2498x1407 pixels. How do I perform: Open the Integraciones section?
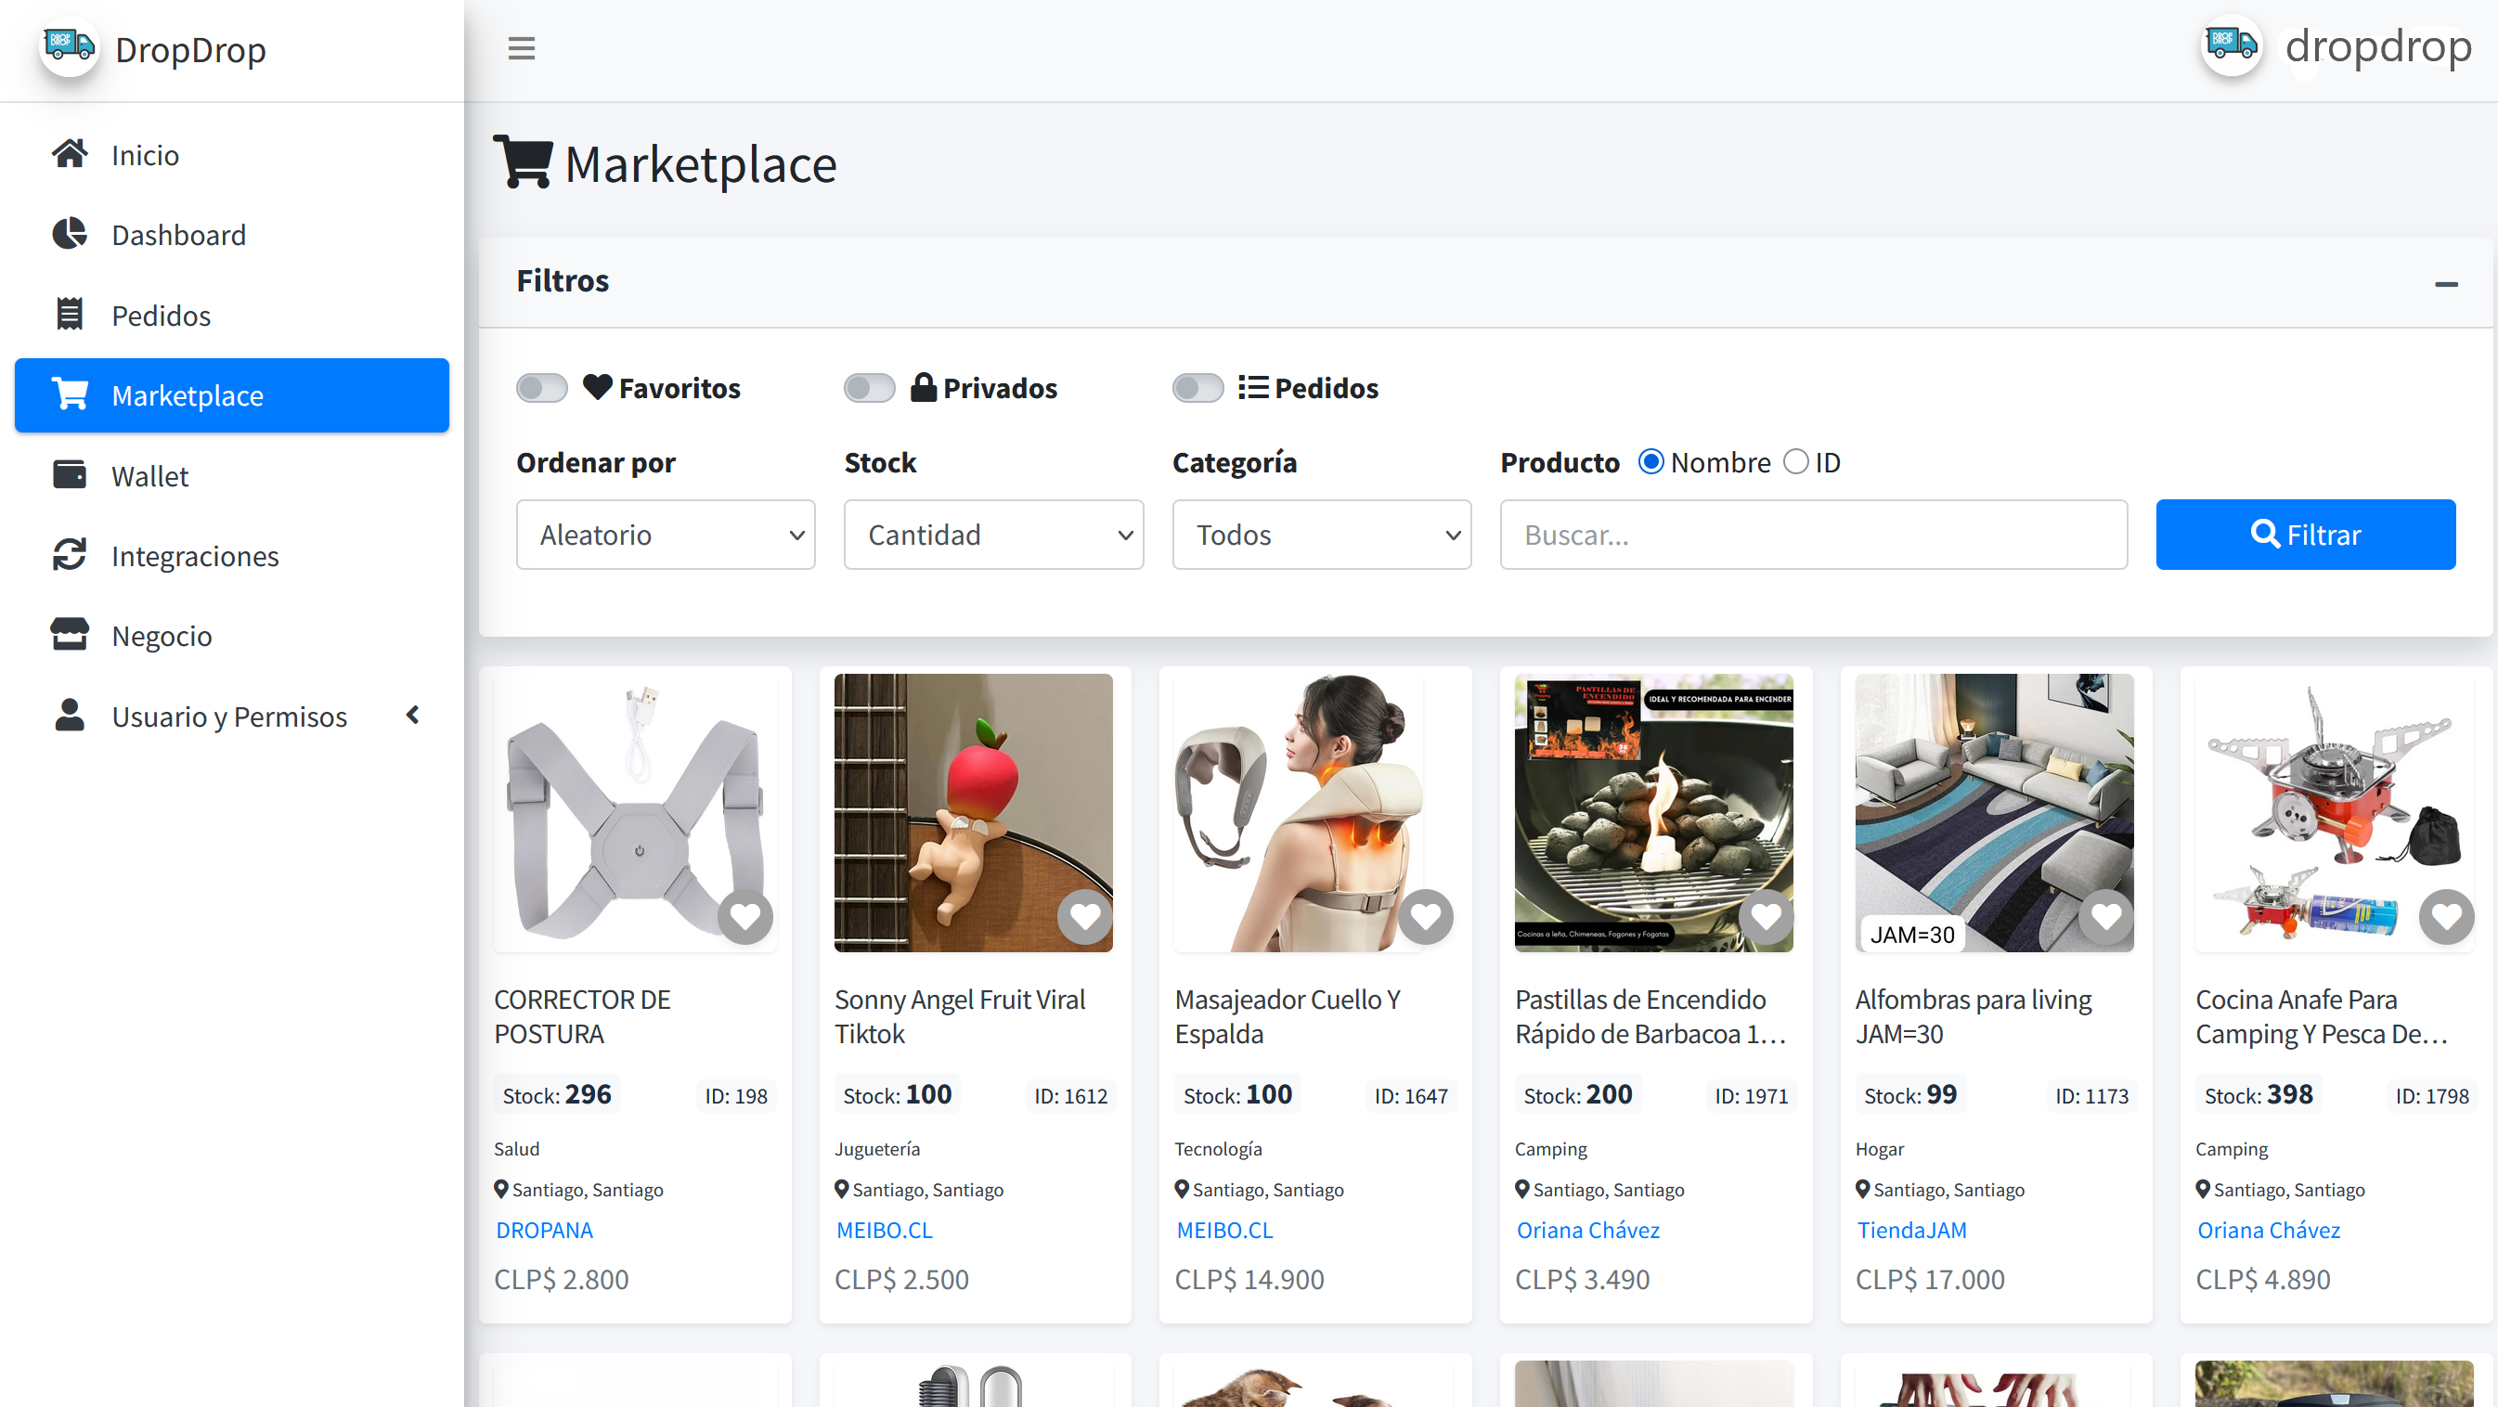tap(195, 556)
